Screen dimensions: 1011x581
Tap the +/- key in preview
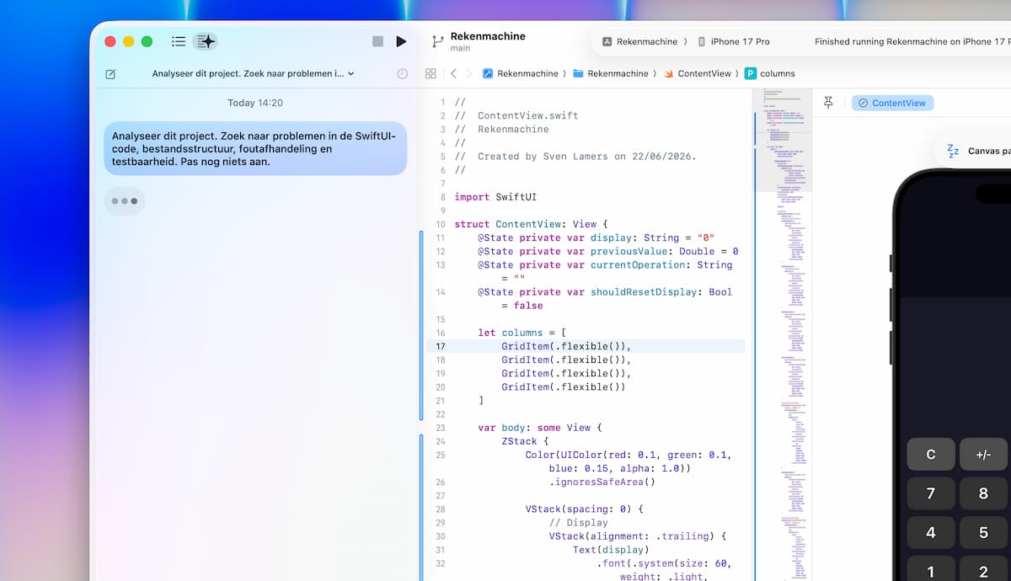[983, 454]
